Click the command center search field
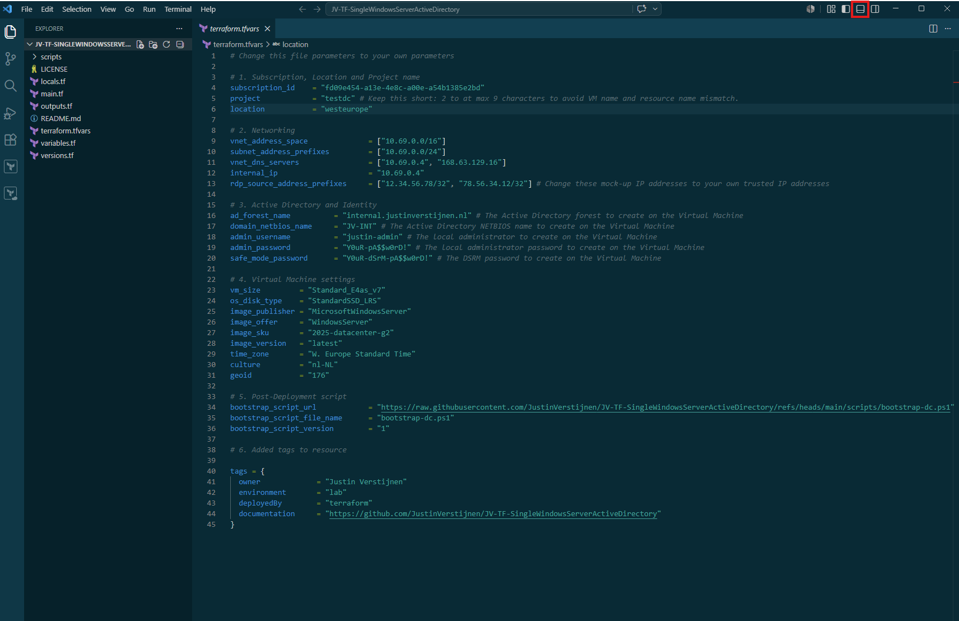Screen dimensions: 959x621 (479, 9)
